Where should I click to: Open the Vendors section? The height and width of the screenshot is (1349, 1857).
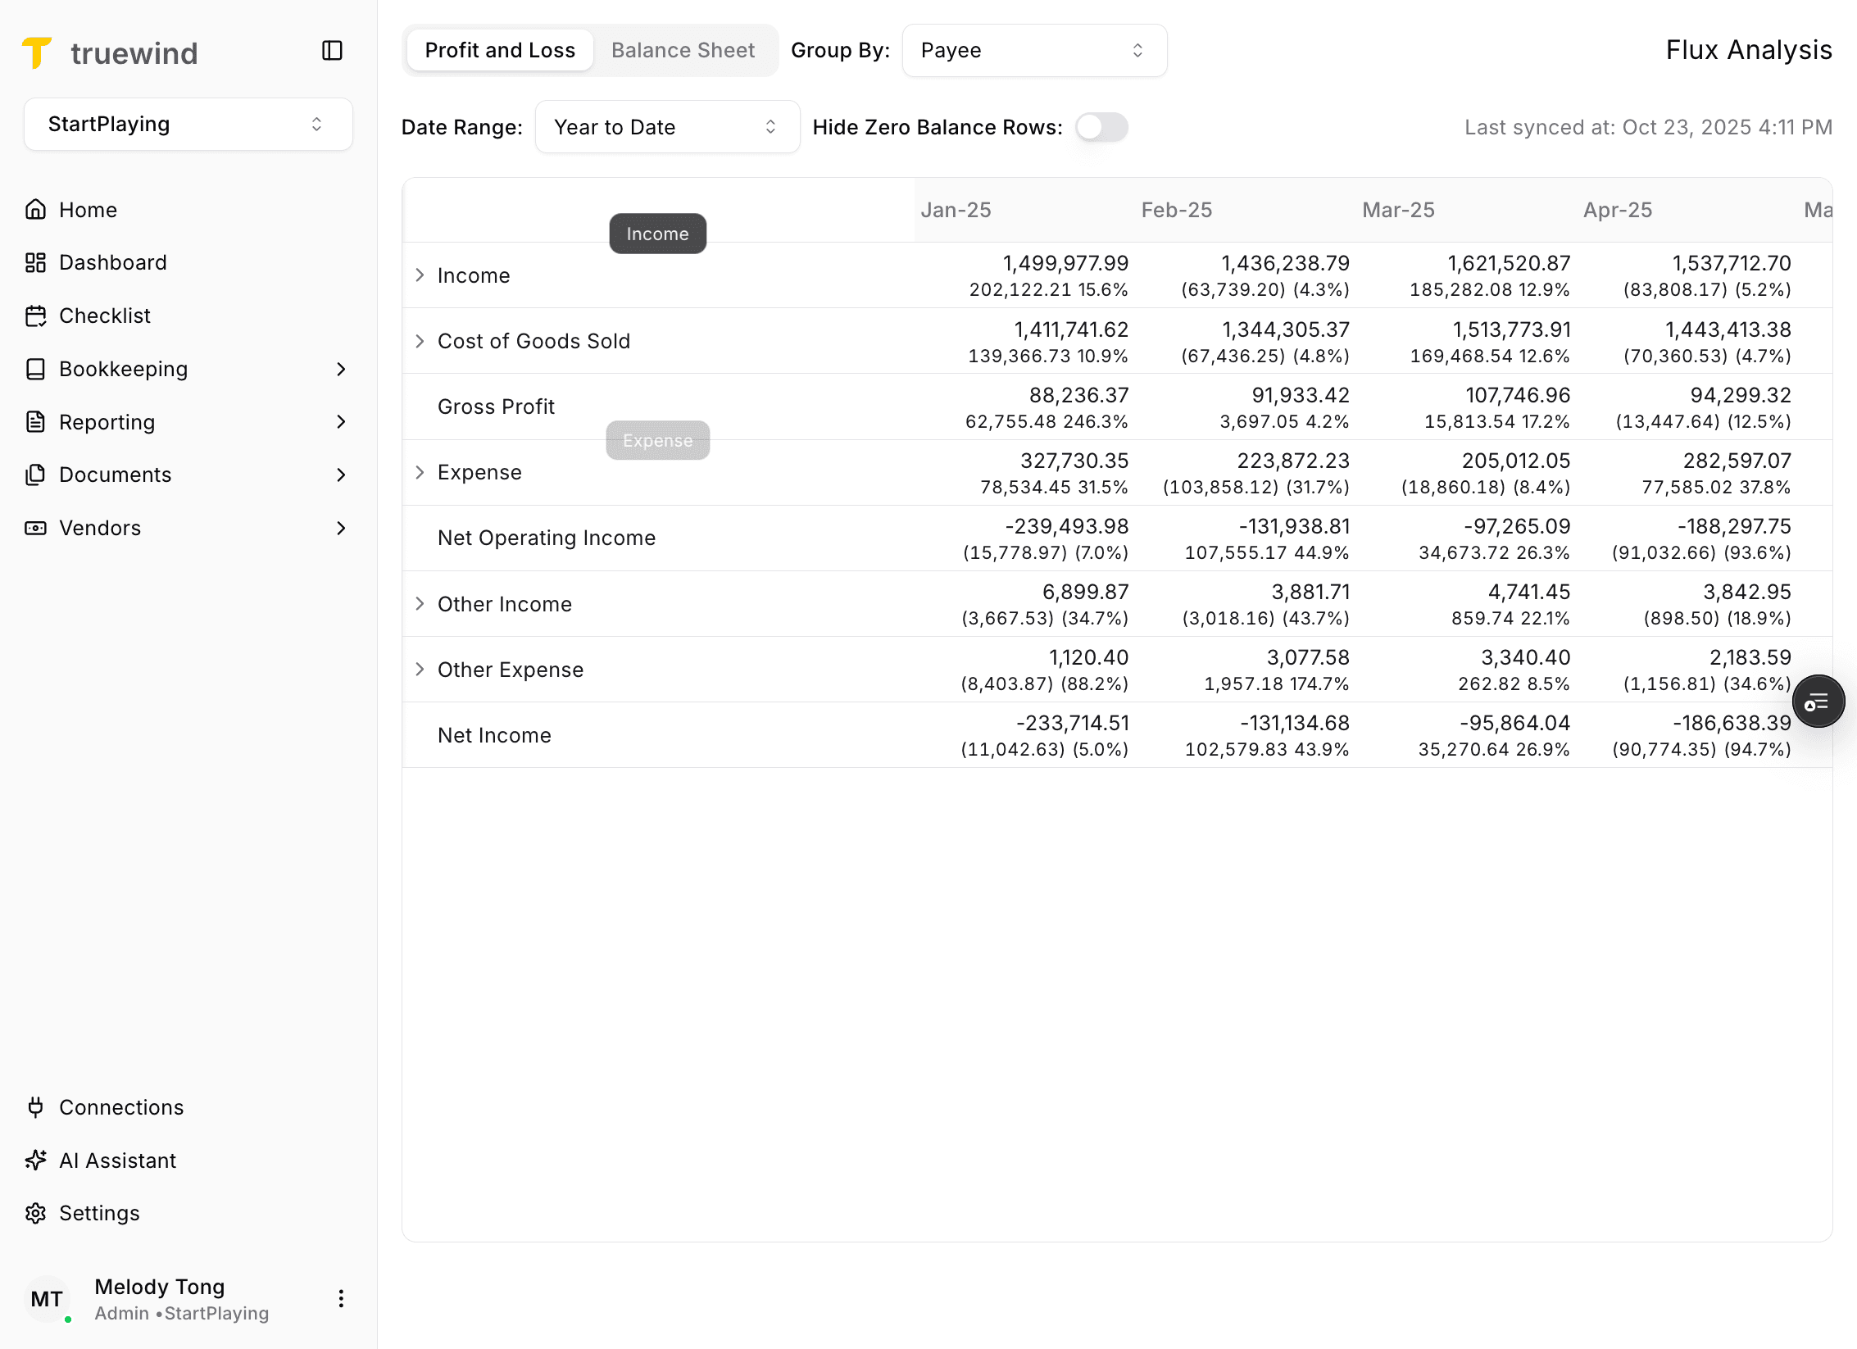[100, 528]
